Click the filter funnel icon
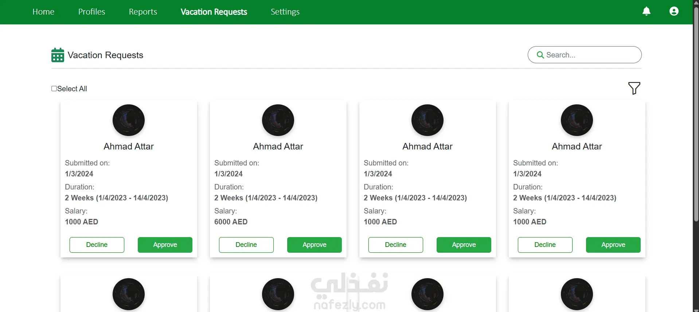The image size is (699, 312). 634,88
